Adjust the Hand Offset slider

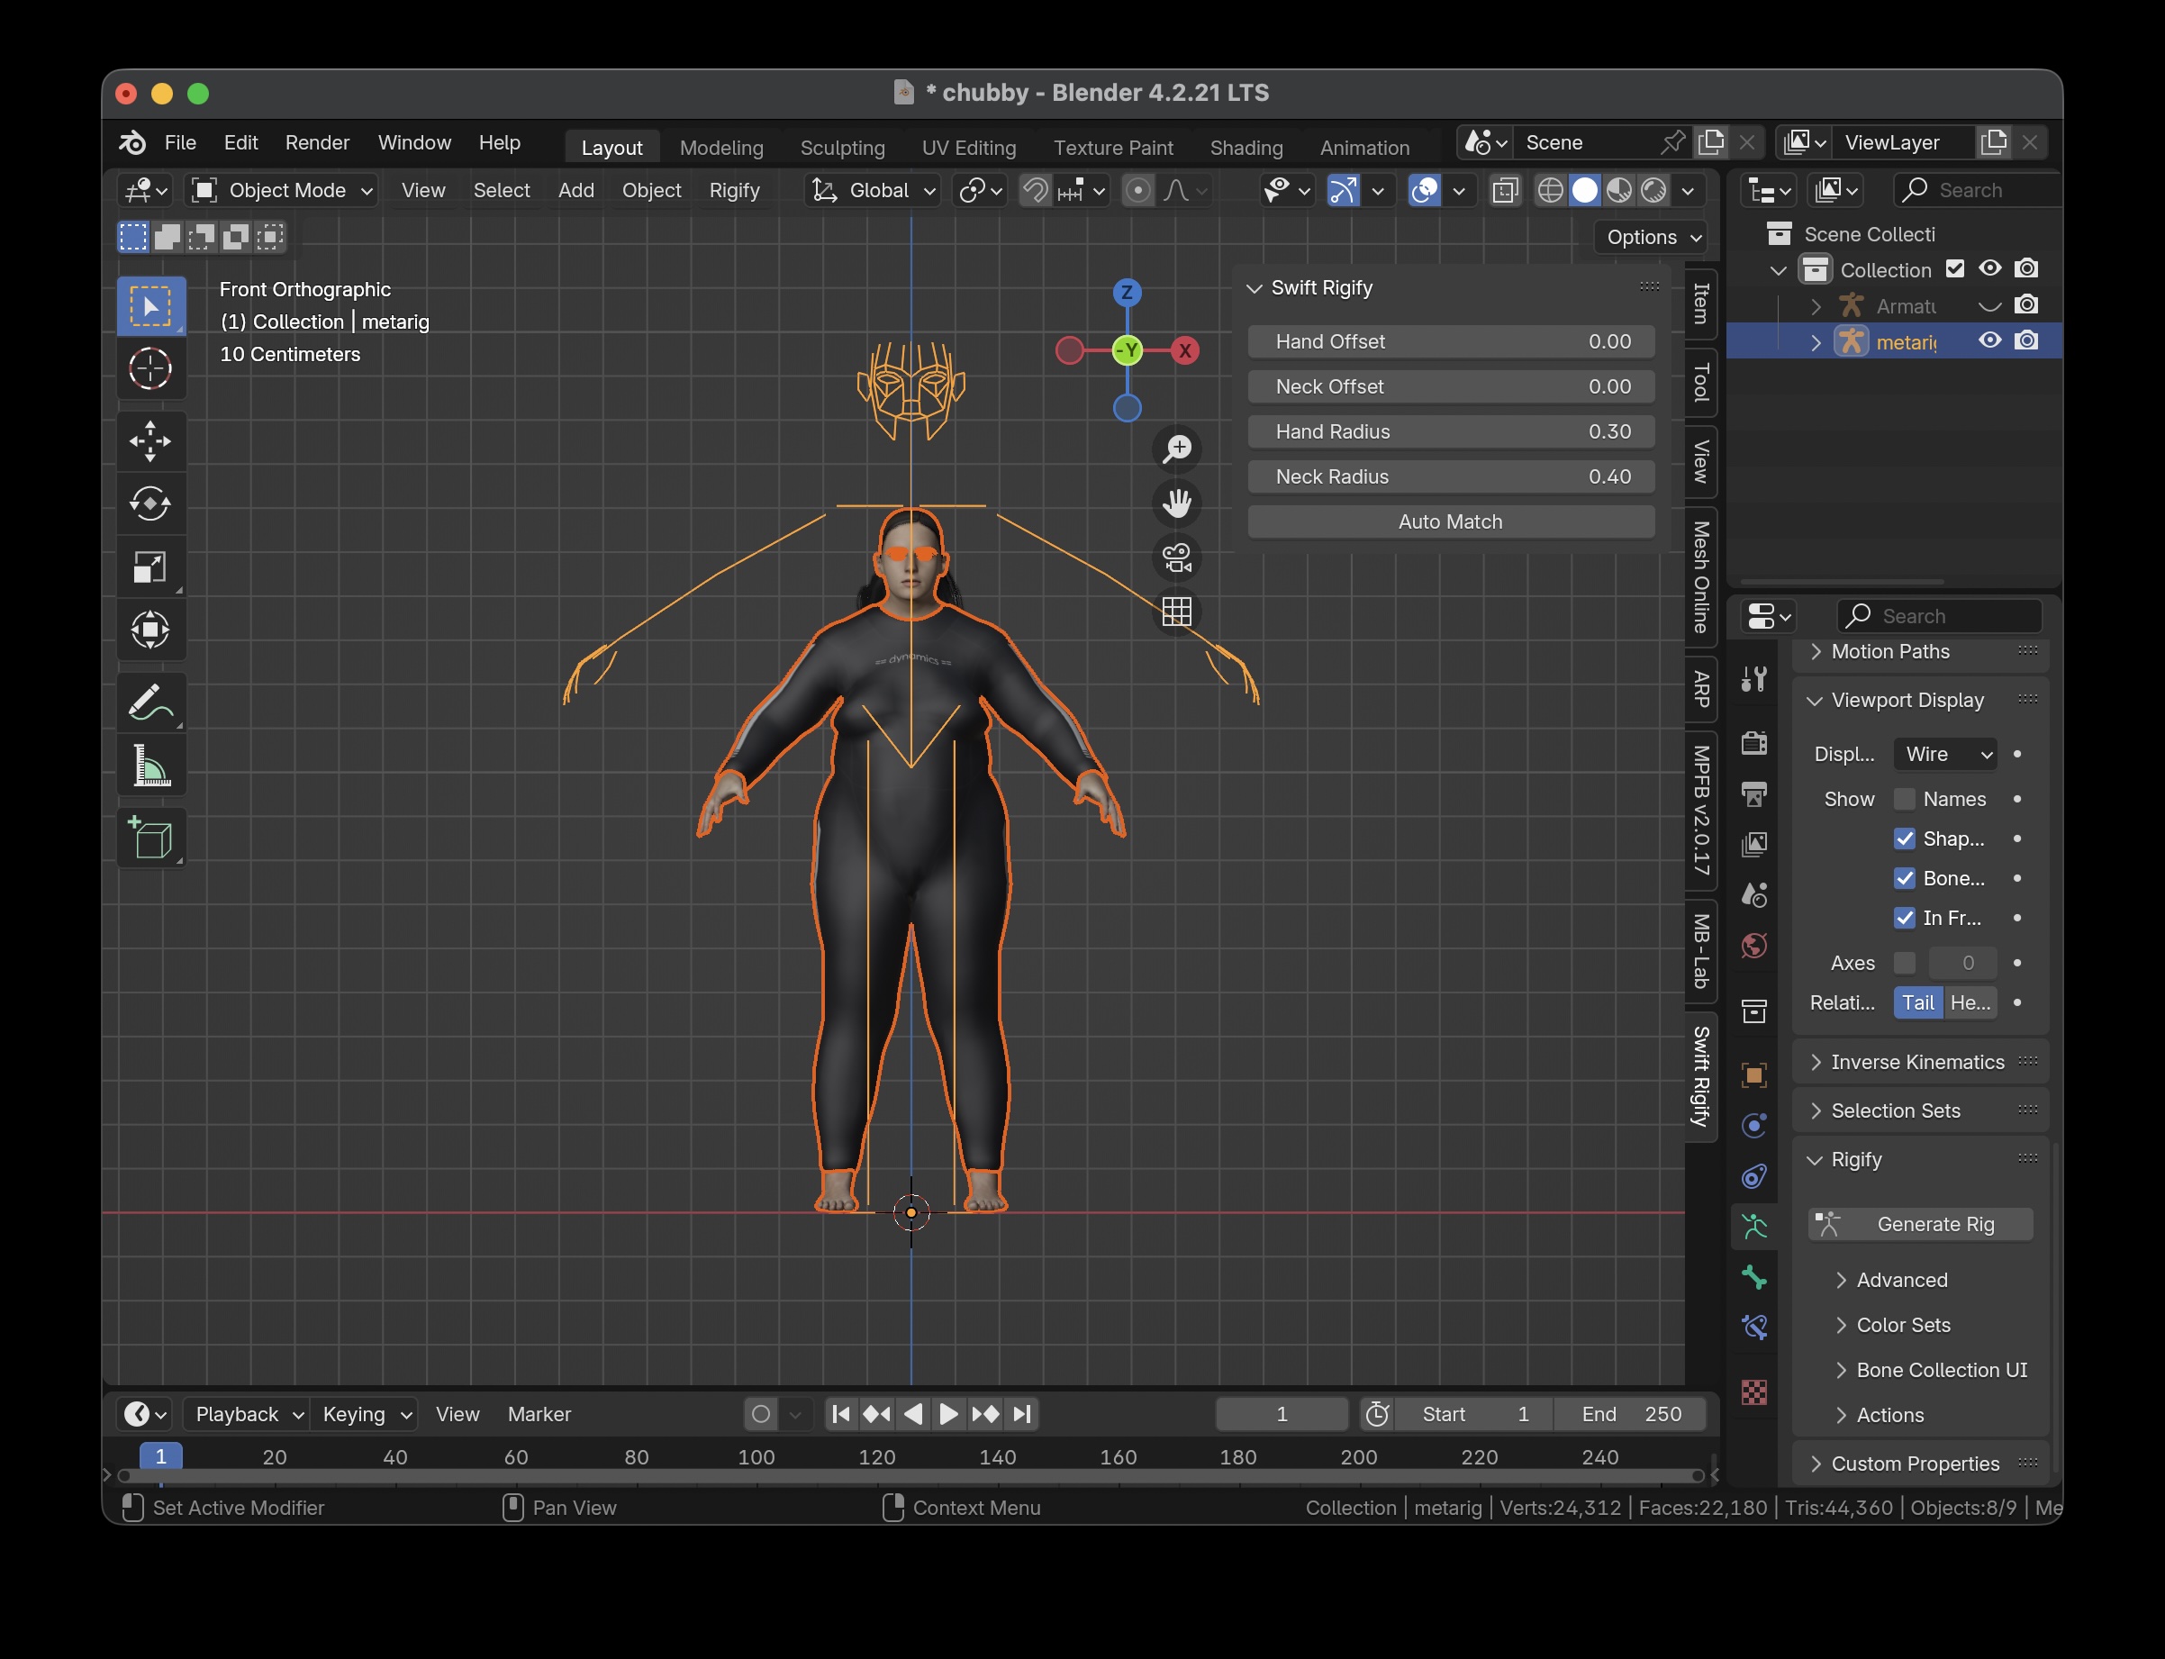point(1450,341)
